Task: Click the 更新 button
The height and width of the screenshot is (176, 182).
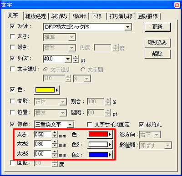Action: point(157,27)
